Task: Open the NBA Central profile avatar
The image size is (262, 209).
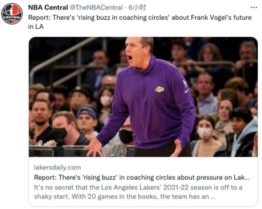Action: (12, 14)
